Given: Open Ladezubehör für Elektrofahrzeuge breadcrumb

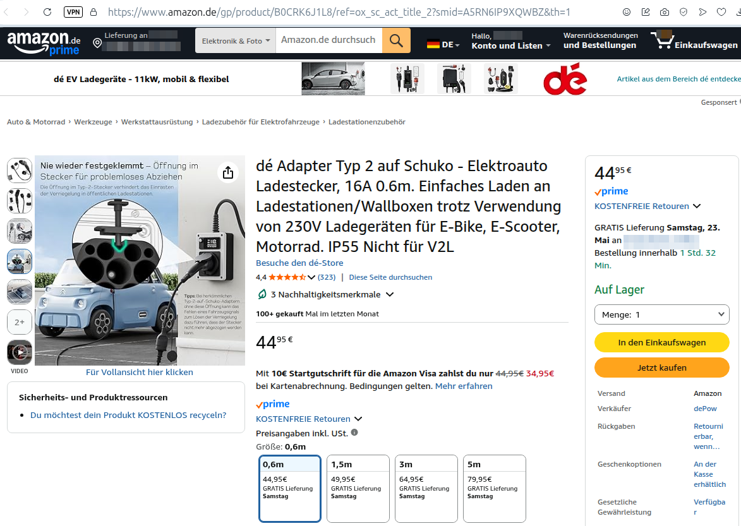Looking at the screenshot, I should 261,122.
